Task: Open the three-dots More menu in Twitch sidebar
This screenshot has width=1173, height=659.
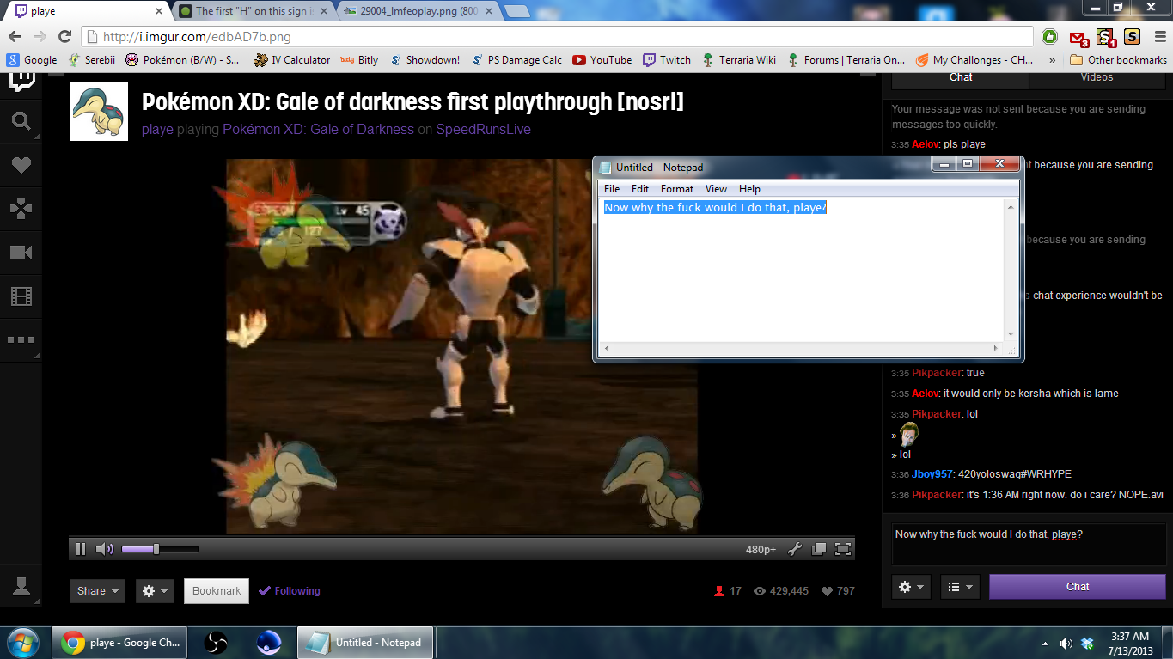Action: point(21,340)
